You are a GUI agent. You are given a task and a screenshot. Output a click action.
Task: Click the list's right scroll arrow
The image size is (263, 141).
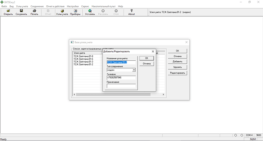pos(163,95)
